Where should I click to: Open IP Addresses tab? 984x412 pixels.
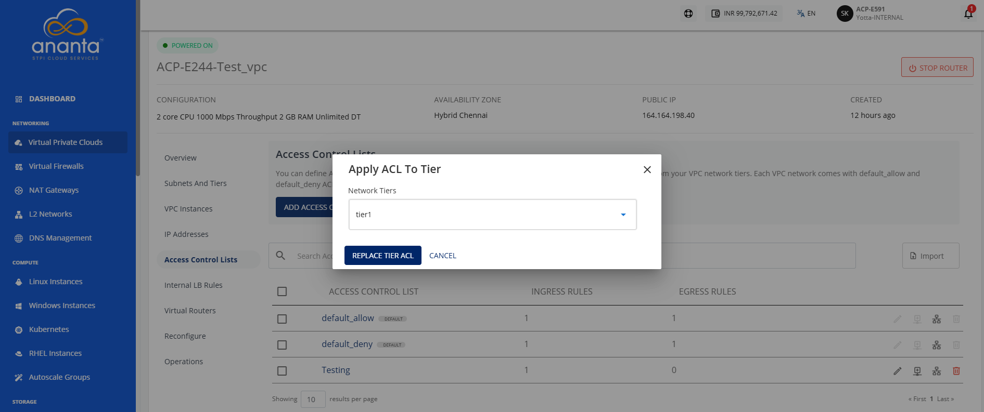[x=186, y=234]
